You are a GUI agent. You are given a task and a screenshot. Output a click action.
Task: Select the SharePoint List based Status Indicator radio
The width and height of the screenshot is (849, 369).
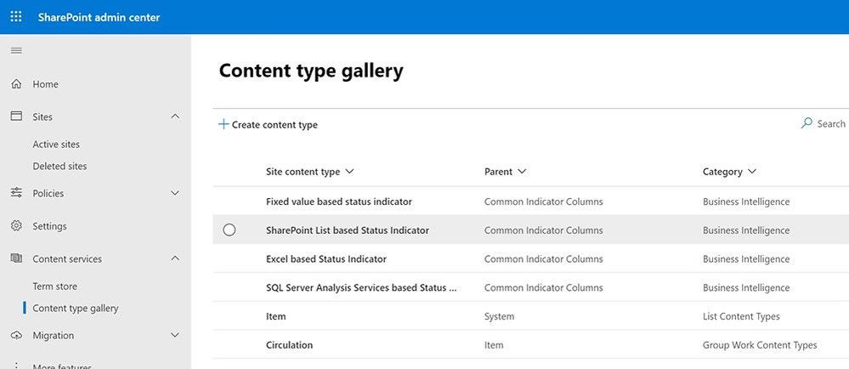pos(229,230)
